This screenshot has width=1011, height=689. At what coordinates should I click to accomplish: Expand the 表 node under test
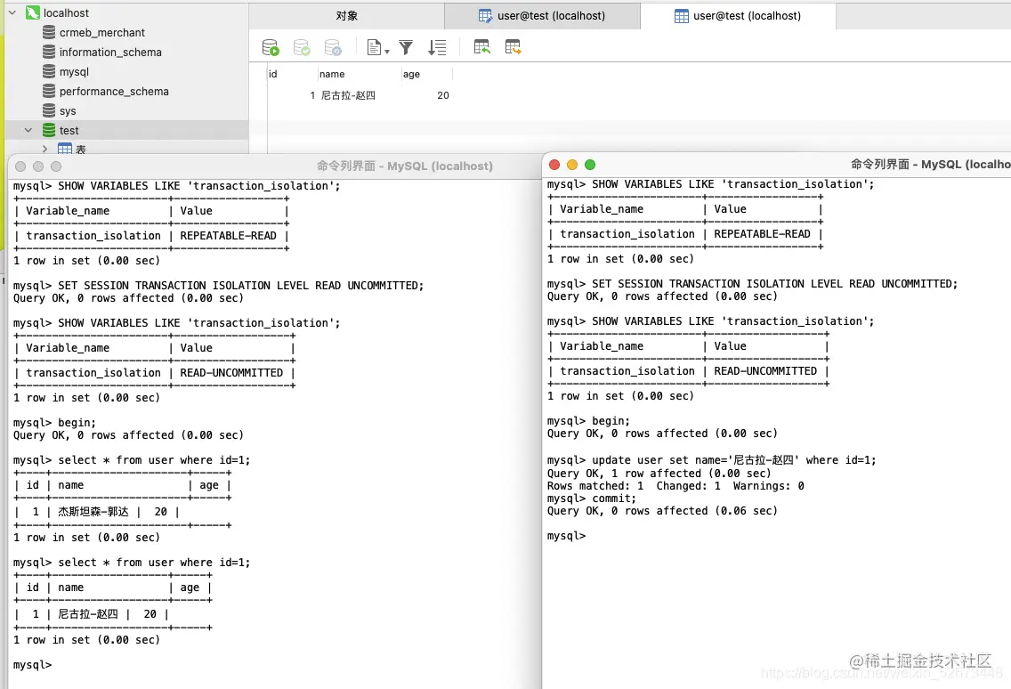44,149
